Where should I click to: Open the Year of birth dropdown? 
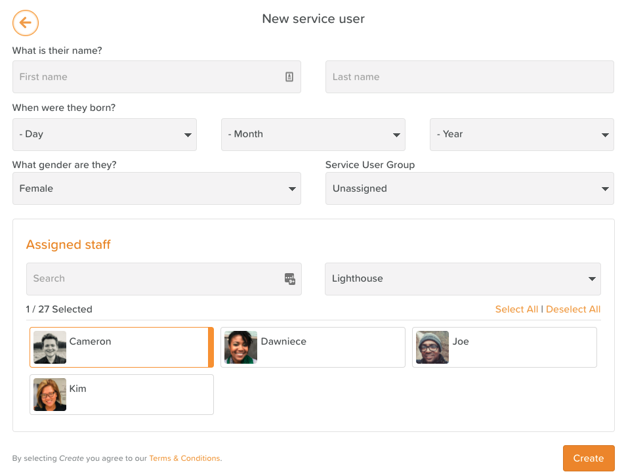522,135
